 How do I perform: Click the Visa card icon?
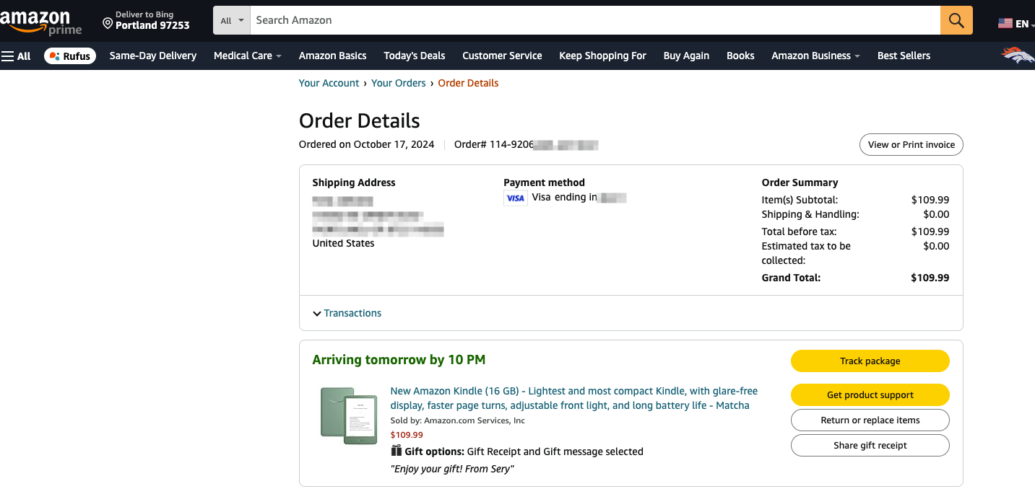pos(515,198)
